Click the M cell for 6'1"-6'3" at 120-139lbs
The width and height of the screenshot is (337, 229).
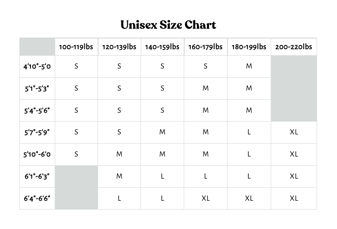pyautogui.click(x=119, y=176)
